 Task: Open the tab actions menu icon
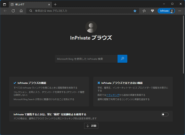click(x=4, y=4)
